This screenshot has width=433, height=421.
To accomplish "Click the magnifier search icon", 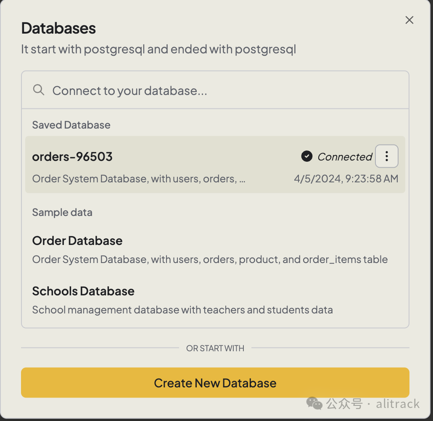I will coord(39,90).
